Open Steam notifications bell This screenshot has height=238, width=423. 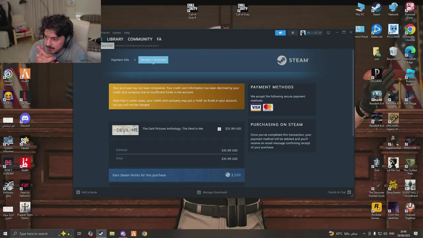click(292, 33)
